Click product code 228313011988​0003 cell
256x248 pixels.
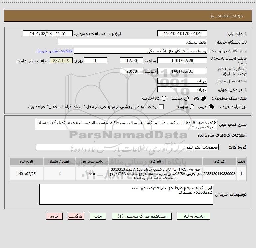219,174
